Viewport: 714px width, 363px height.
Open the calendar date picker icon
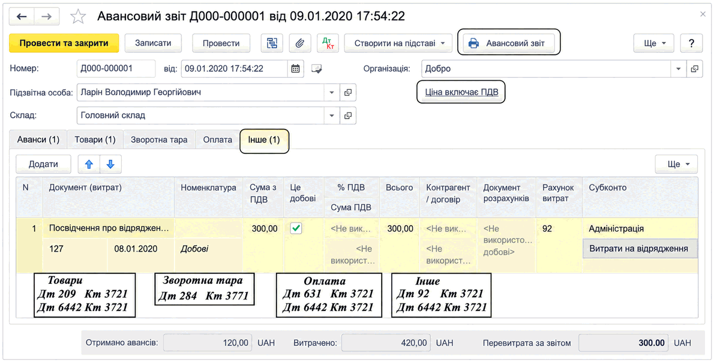tap(295, 69)
